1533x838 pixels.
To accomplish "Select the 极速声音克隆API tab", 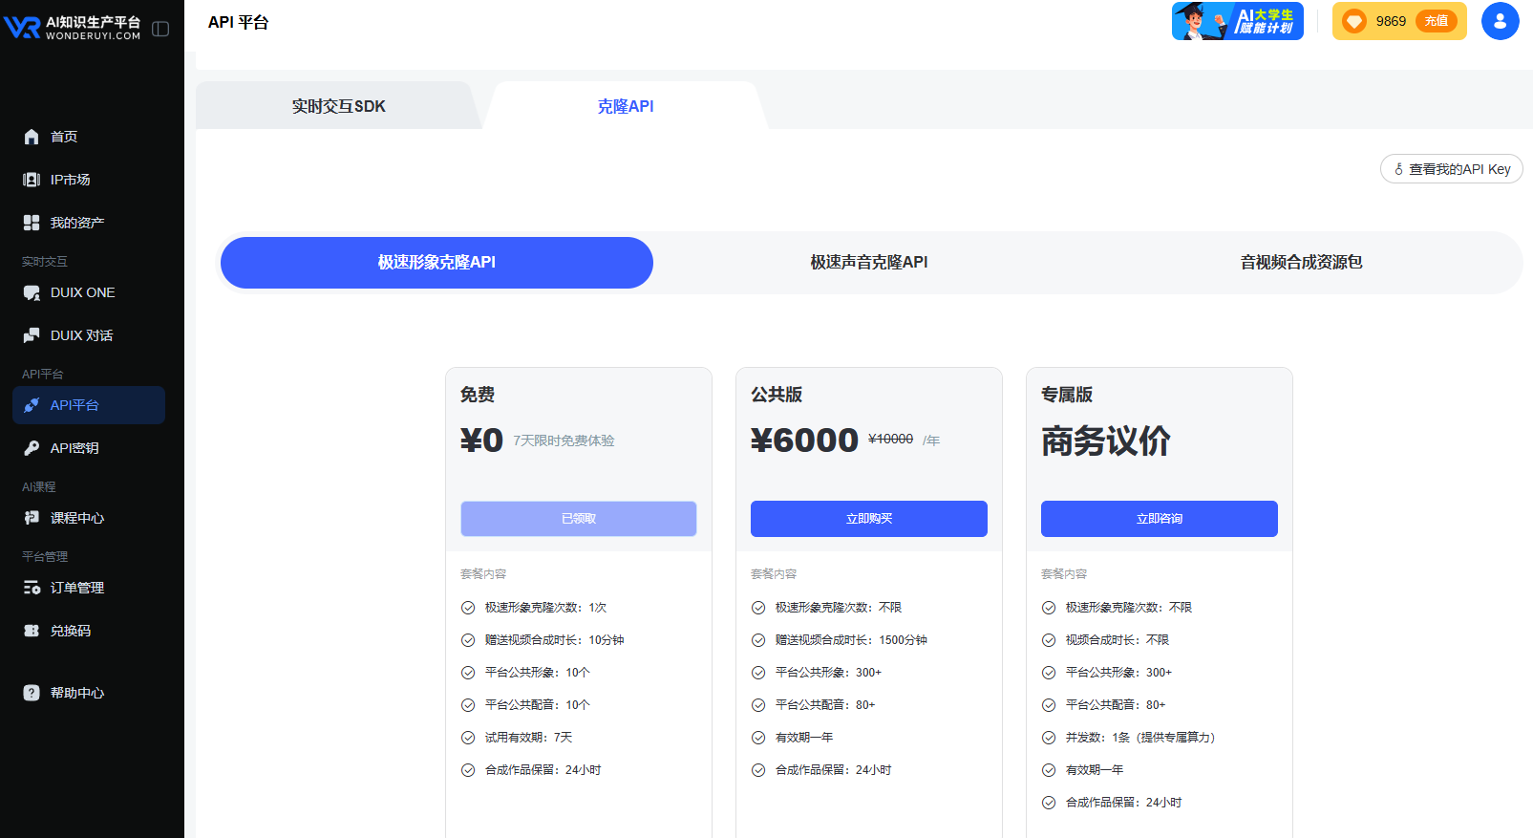I will tap(868, 263).
